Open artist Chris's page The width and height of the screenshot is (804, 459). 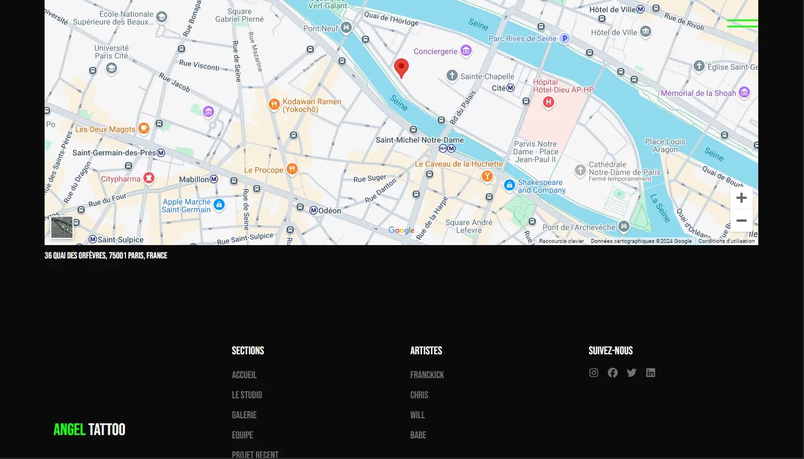coord(419,395)
